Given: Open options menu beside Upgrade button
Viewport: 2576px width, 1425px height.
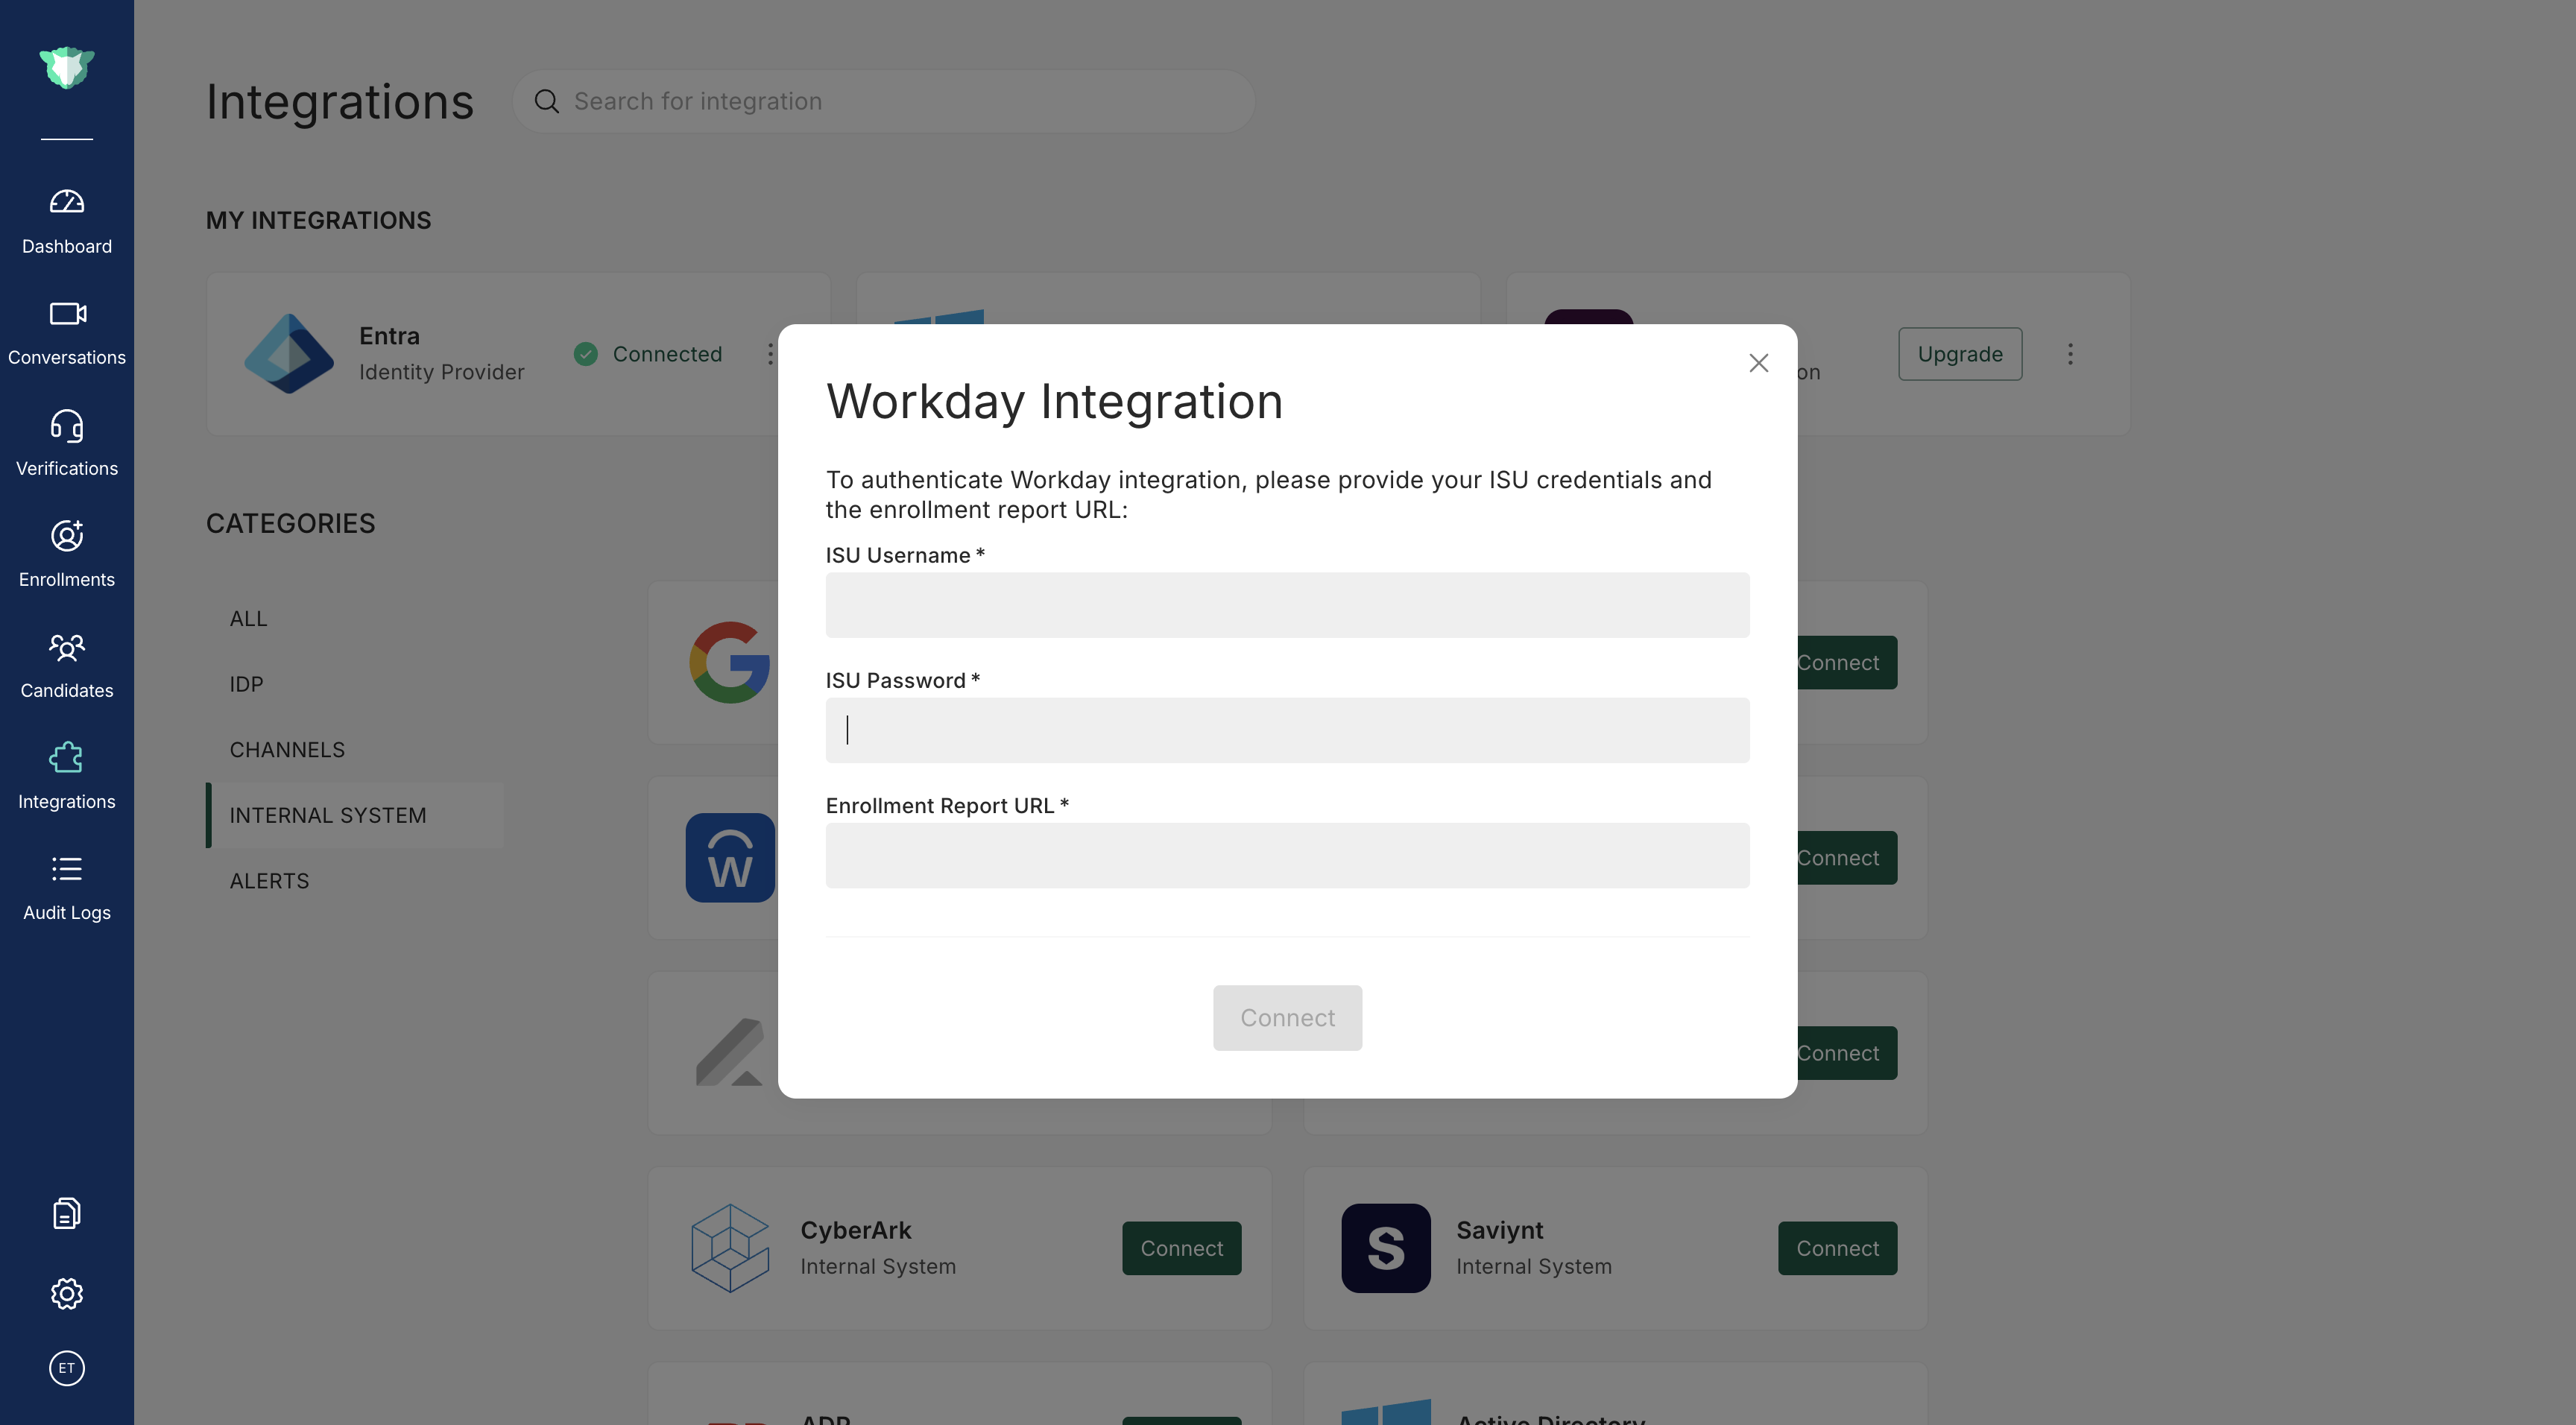Looking at the screenshot, I should pyautogui.click(x=2070, y=354).
